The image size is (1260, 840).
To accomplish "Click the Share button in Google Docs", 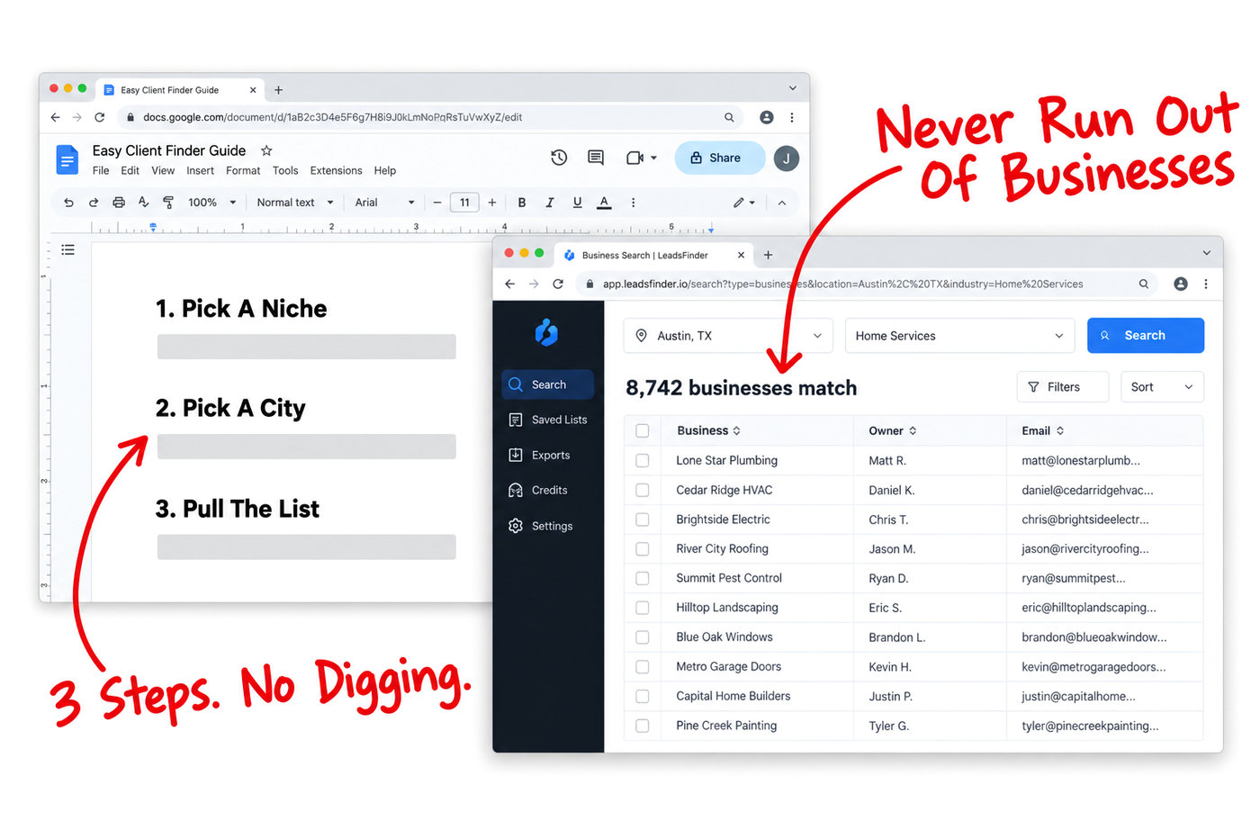I will (719, 158).
